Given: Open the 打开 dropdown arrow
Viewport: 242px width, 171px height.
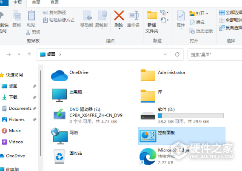Looking at the screenshot, I should coord(207,14).
